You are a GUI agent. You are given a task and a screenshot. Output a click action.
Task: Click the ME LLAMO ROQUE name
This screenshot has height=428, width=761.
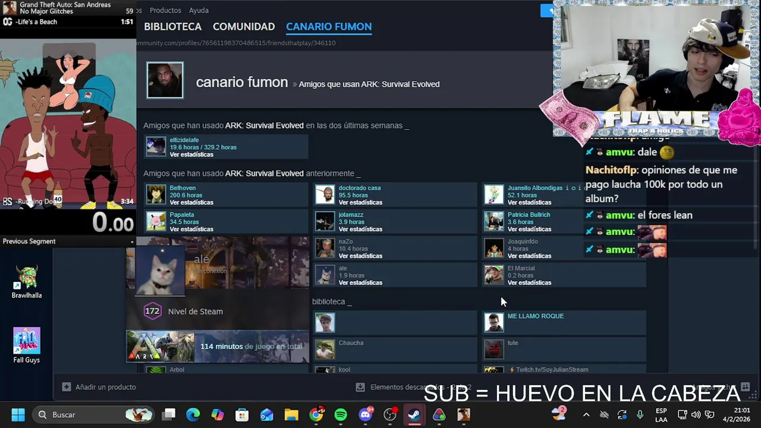click(536, 316)
